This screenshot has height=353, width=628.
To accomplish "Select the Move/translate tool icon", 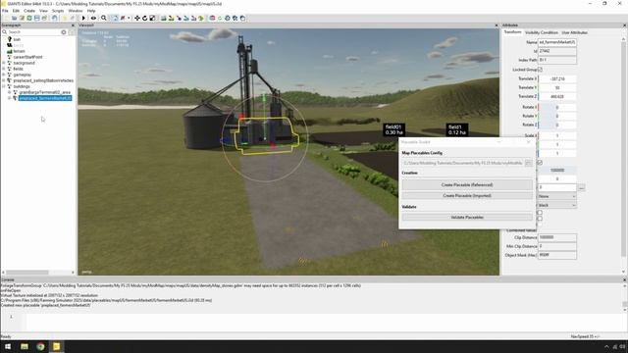I will pos(137,18).
